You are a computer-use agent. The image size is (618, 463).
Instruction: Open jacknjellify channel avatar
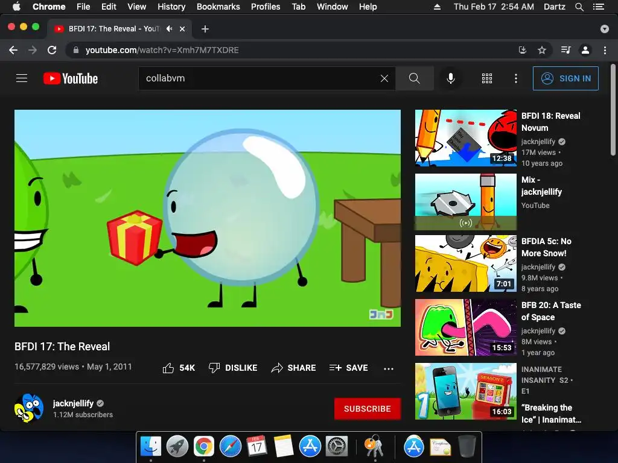[x=29, y=408]
